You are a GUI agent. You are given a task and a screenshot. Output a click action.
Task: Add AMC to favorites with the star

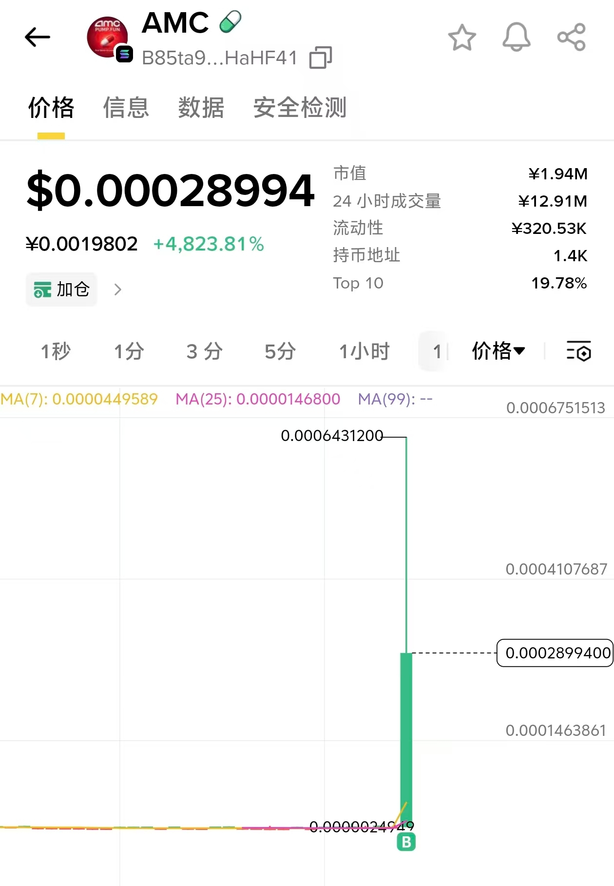[x=462, y=38]
